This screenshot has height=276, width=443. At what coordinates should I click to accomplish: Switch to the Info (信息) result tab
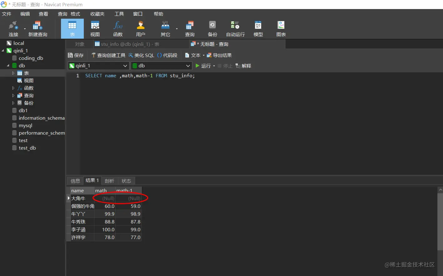(75, 181)
